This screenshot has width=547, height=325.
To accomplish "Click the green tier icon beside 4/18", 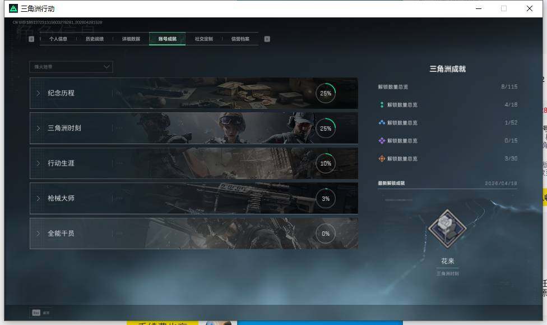I will click(382, 104).
